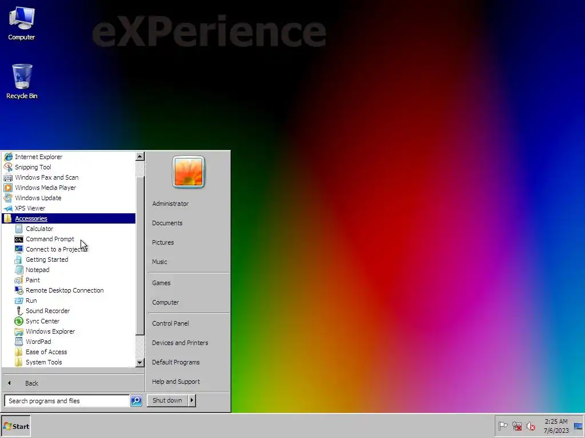
Task: Open Devices and Printers
Action: pos(180,343)
